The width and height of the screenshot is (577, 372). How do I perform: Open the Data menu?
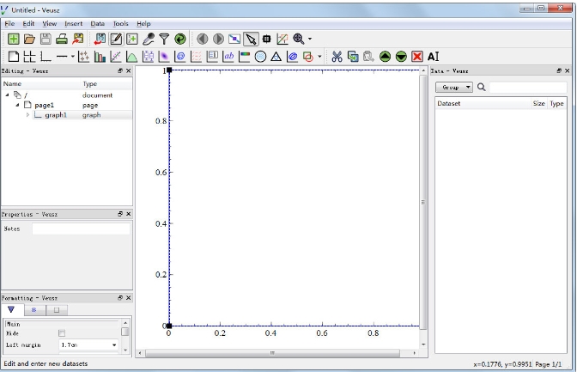click(x=98, y=23)
